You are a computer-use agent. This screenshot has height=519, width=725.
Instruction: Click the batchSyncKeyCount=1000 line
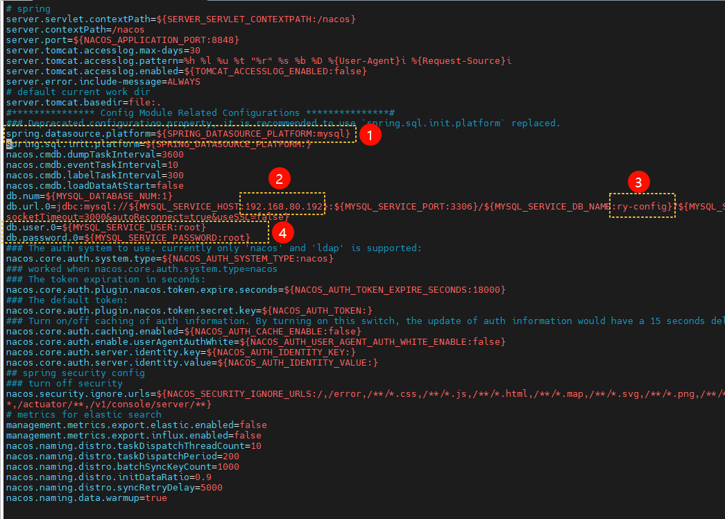[123, 467]
